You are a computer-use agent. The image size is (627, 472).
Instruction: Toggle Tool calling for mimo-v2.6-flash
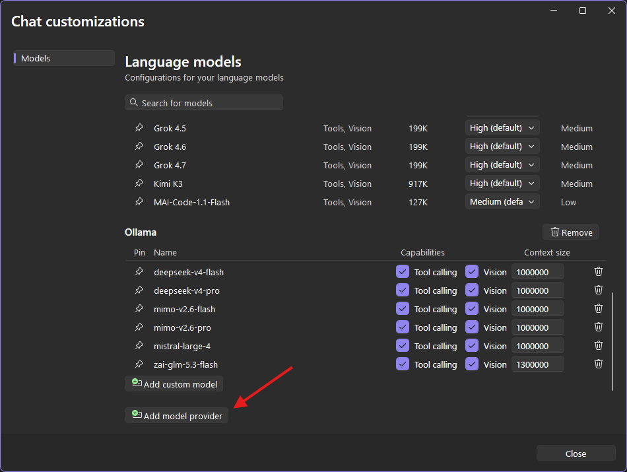coord(403,308)
